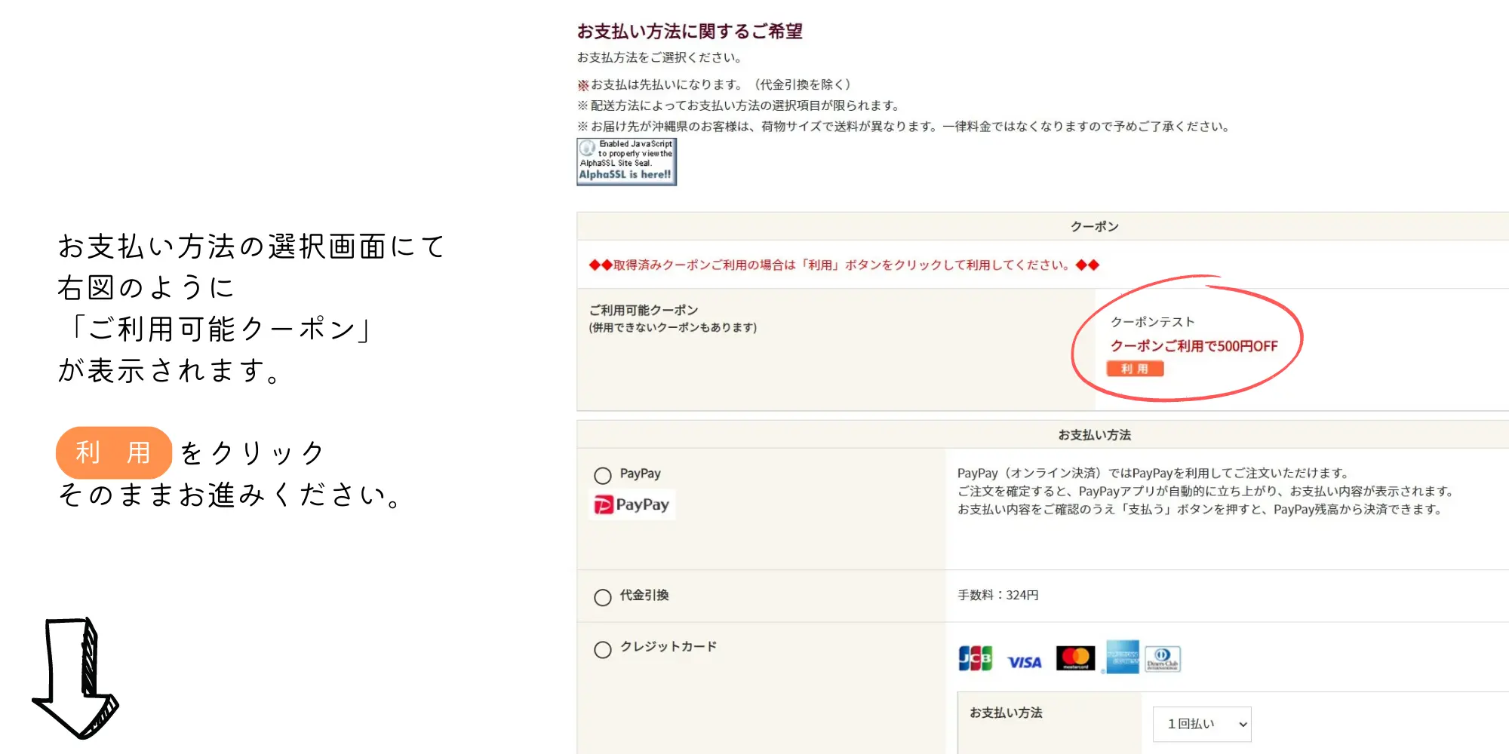Screen dimensions: 1509x754
Task: Select the PayPay payment radio button
Action: coord(602,476)
